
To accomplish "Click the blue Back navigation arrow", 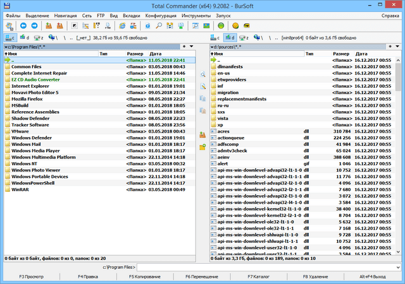I will pos(23,26).
